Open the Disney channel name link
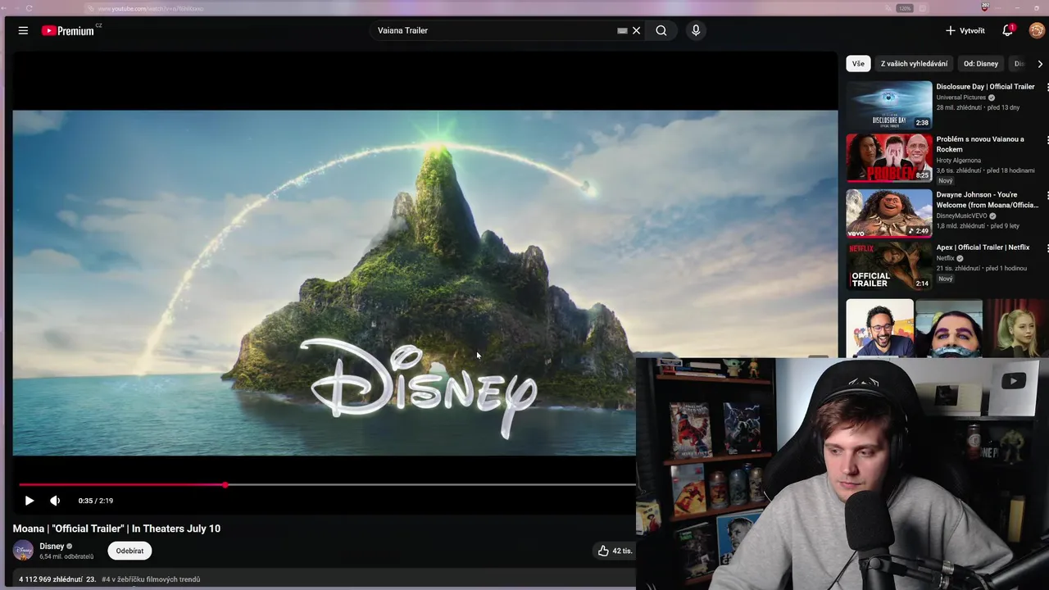The image size is (1049, 590). click(52, 546)
